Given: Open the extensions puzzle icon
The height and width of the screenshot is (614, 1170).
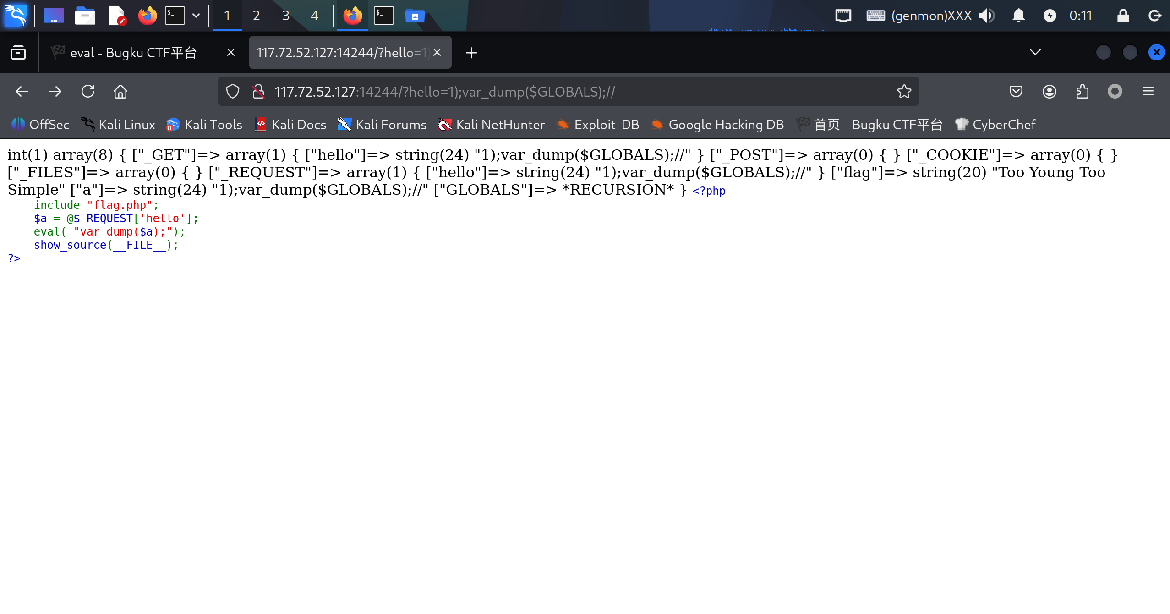Looking at the screenshot, I should tap(1082, 92).
